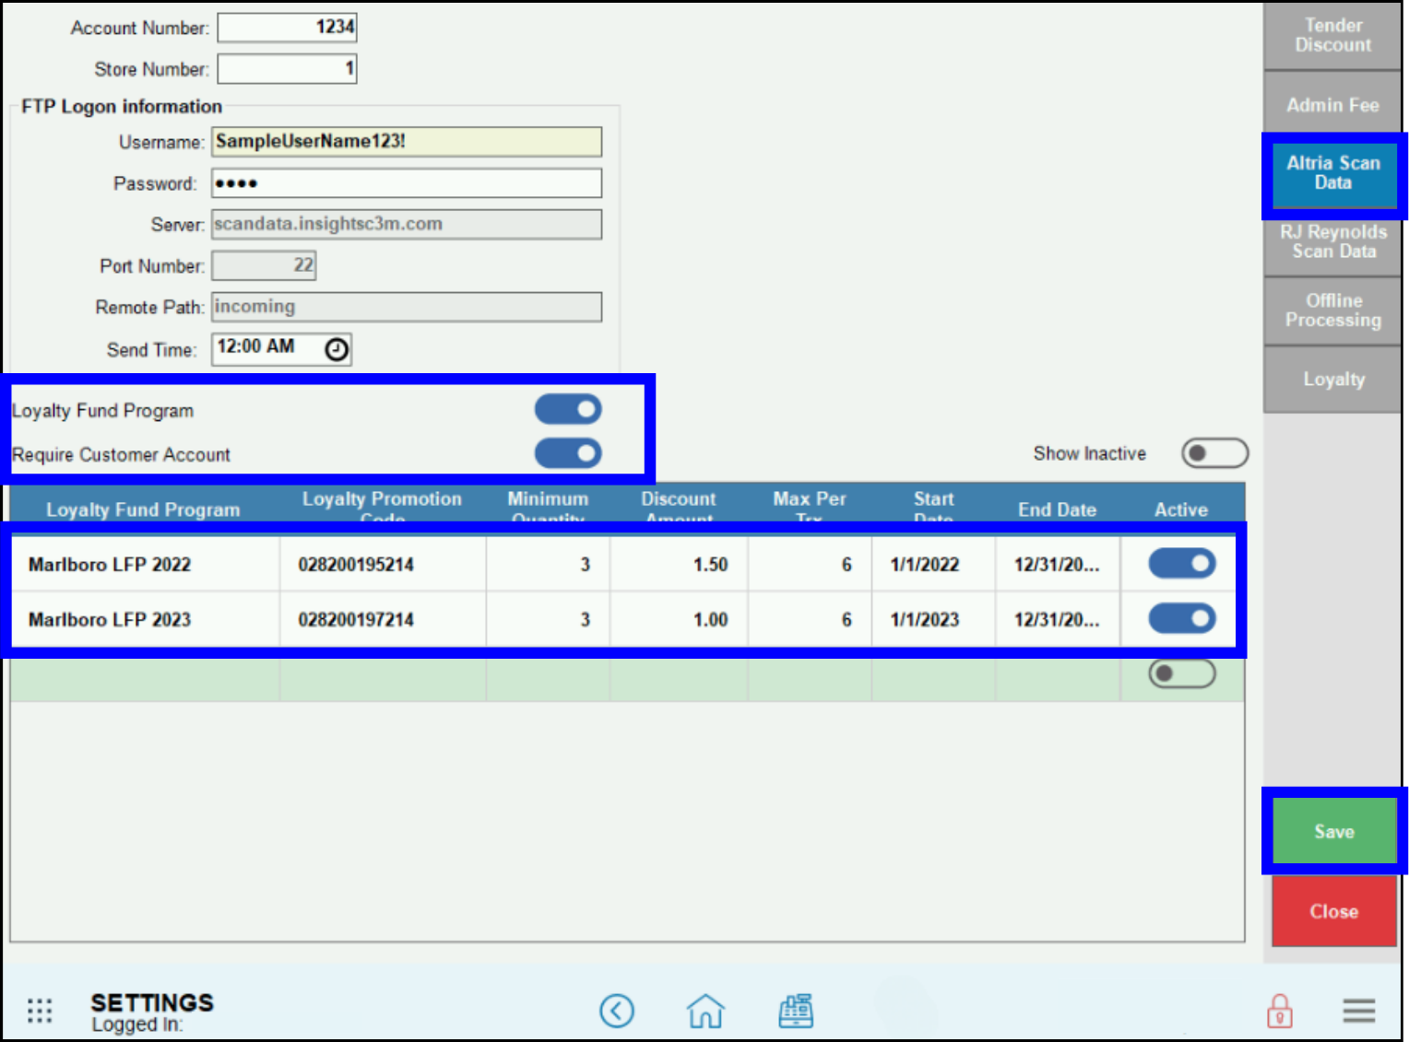Click the Remote Path field
This screenshot has width=1409, height=1042.
407,307
